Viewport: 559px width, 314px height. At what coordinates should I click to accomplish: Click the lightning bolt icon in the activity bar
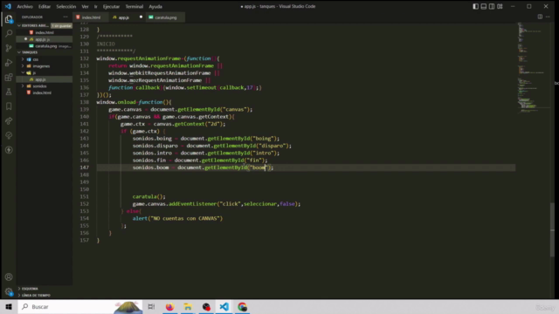point(9,150)
